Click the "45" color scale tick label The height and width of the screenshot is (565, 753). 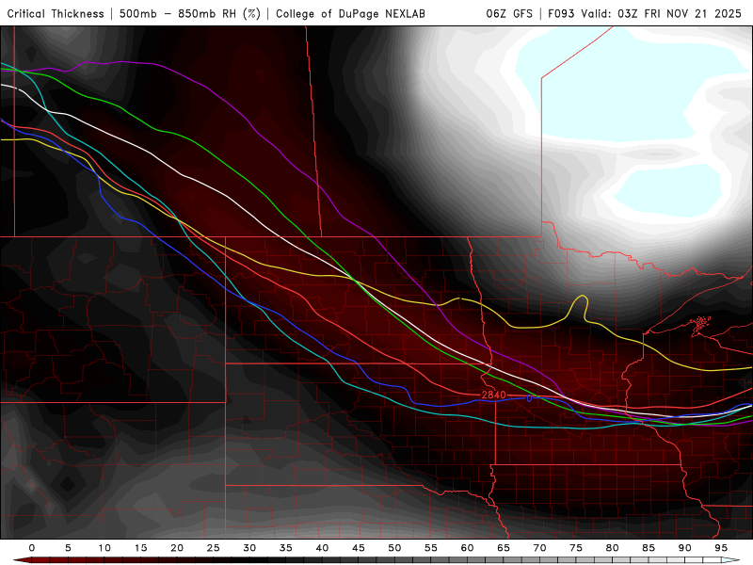[x=359, y=548]
